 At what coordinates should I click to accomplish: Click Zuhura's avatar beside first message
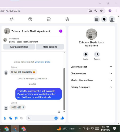[6, 72]
